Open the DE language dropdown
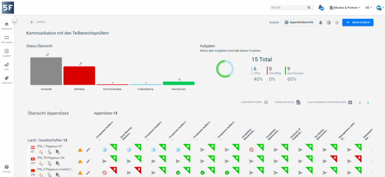 coord(368,7)
